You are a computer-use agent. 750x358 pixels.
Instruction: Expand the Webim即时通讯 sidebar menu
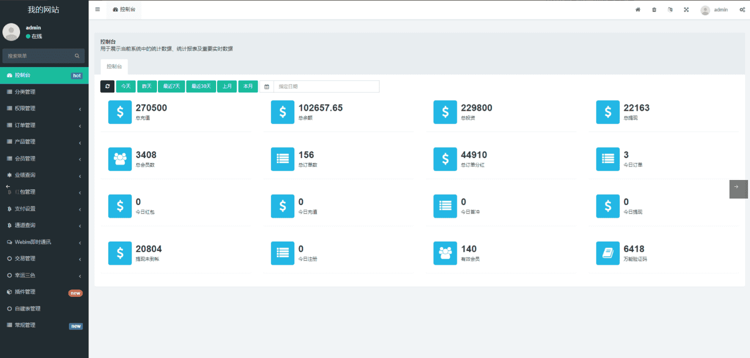[44, 242]
